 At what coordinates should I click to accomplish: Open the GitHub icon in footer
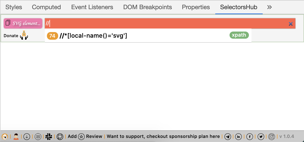(x=60, y=137)
